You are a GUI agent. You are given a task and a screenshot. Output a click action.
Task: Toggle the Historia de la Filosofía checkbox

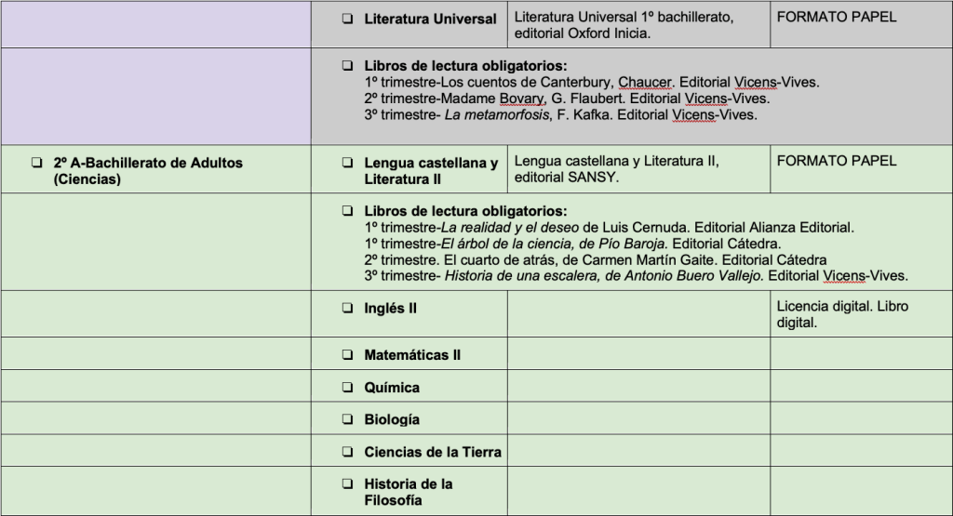point(347,484)
